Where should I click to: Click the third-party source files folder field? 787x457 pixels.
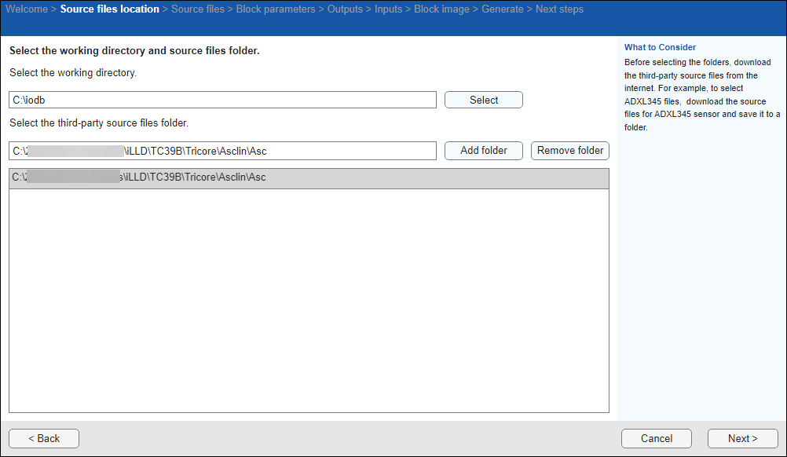tap(222, 150)
